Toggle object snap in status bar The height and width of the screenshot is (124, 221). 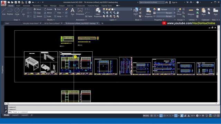coord(176,116)
